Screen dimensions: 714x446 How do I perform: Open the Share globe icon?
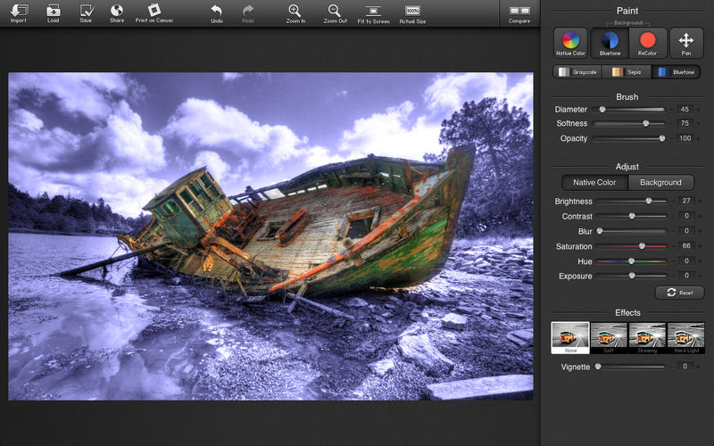tap(117, 10)
